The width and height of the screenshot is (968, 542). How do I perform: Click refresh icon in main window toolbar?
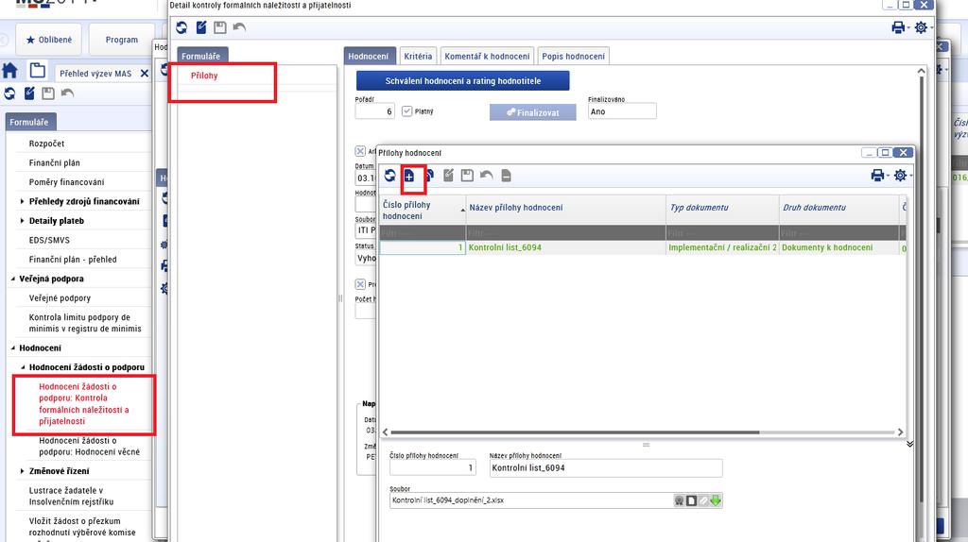9,93
